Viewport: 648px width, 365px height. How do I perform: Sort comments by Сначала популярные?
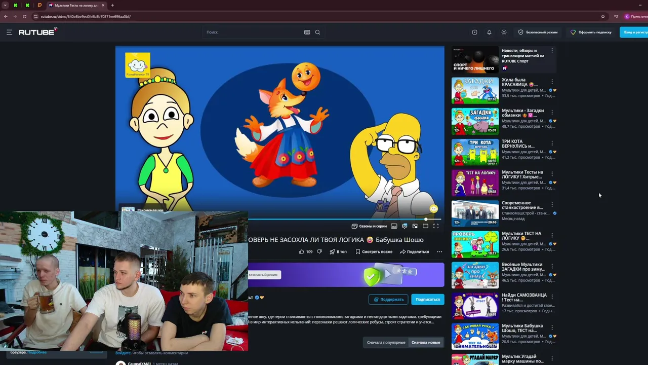point(386,342)
